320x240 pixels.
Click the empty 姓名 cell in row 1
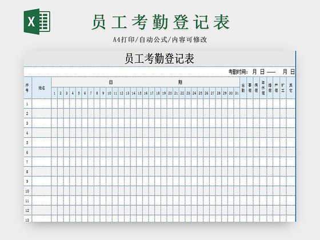[41, 104]
